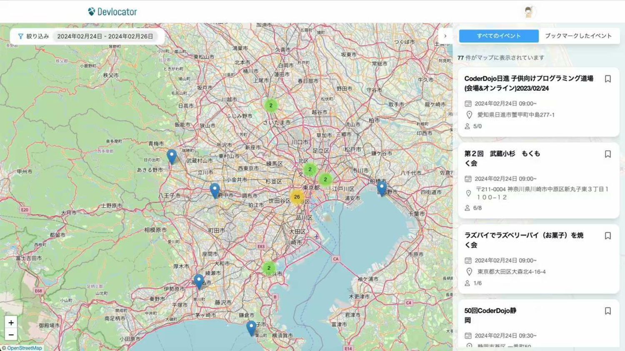Switch to ブックマークしたイベント tab
The image size is (625, 351).
coord(578,36)
